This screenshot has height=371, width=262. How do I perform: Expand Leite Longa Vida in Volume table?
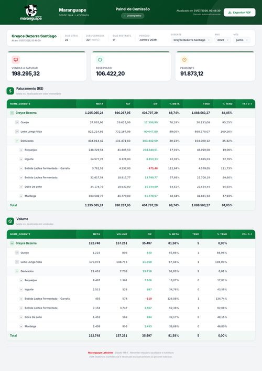17,262
